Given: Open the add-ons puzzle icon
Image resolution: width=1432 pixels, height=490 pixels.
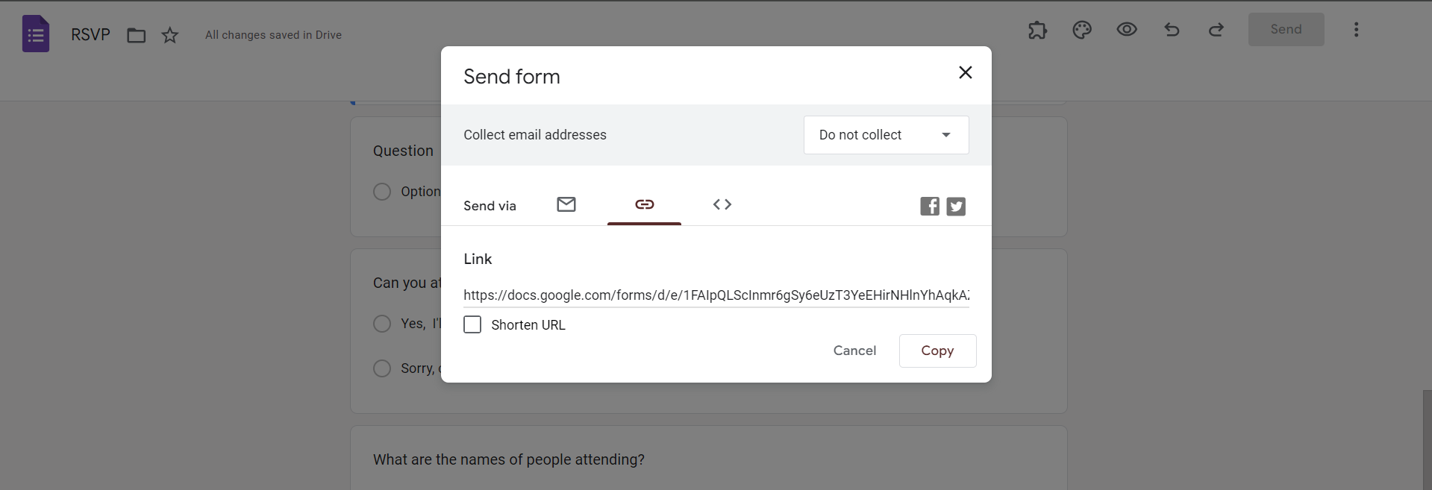Looking at the screenshot, I should tap(1037, 30).
